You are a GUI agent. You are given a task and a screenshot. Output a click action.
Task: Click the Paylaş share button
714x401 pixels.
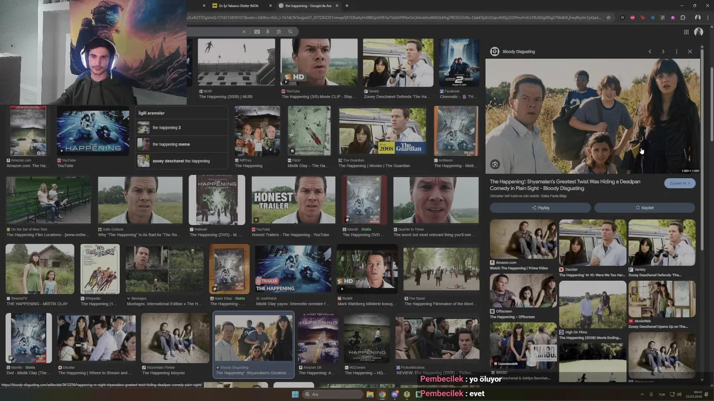[x=540, y=208]
